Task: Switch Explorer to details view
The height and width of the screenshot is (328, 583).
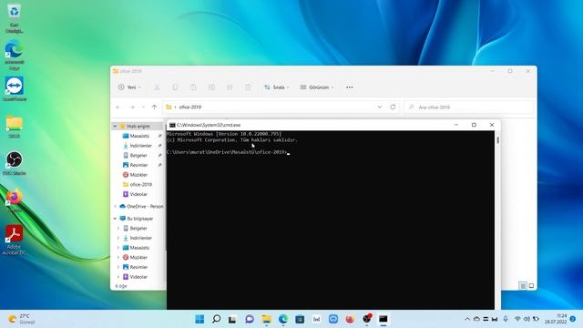Action: [523, 285]
